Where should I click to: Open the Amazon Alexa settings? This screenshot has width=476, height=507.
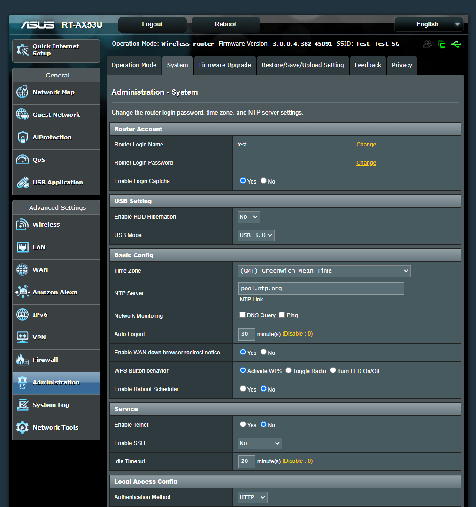(x=55, y=293)
